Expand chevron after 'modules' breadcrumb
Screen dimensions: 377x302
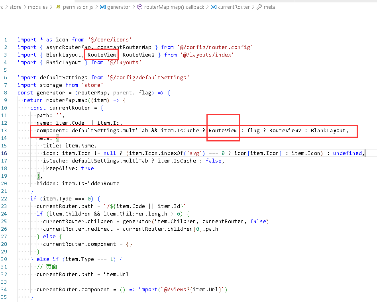(51, 7)
